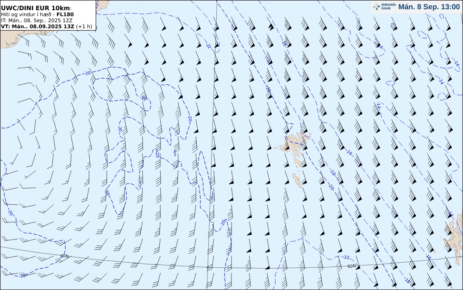463x290 pixels.
Task: Select 'Hiti og vindur í hæð - FL180' line
Action: coord(37,14)
